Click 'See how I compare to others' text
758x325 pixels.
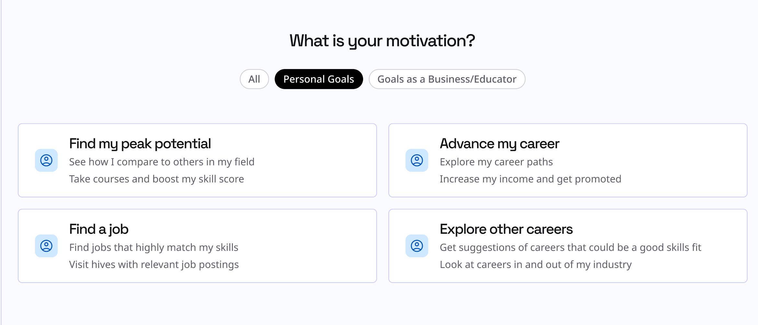click(162, 162)
